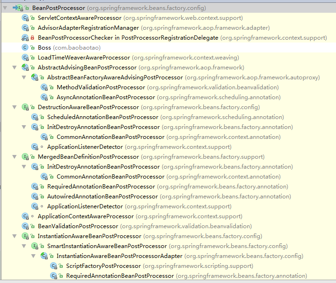Select InstantiationAwareBeanPostProcessor row
This screenshot has width=336, height=283.
coord(168,236)
